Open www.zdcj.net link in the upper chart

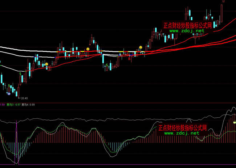coord(187,31)
